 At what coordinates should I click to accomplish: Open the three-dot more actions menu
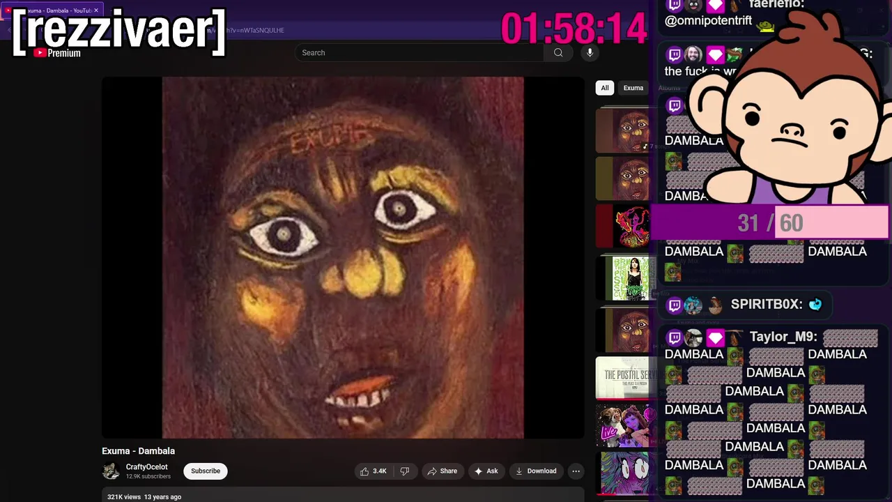576,471
